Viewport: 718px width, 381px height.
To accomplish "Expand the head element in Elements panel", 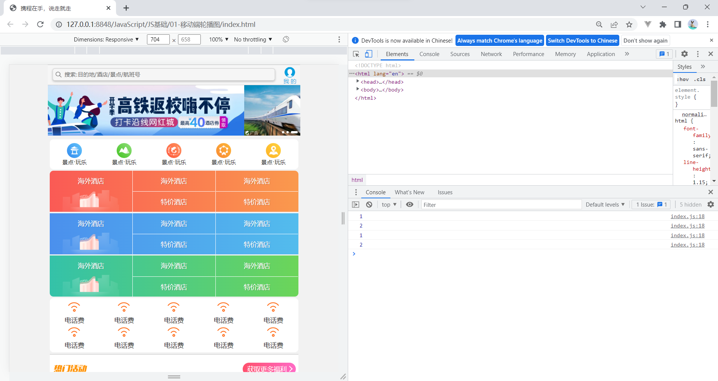I will [x=358, y=81].
